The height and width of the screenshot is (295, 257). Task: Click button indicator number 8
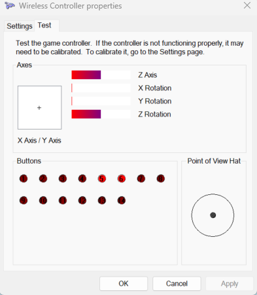click(161, 179)
